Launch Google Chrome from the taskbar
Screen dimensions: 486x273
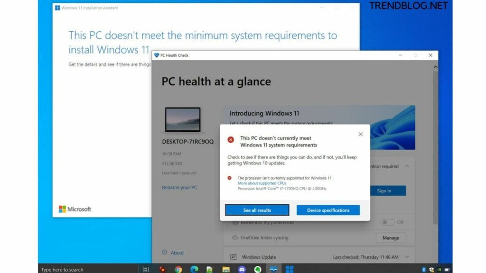(x=178, y=269)
